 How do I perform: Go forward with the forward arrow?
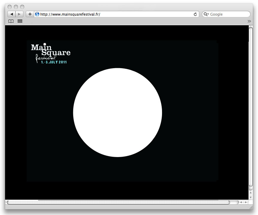pyautogui.click(x=19, y=14)
